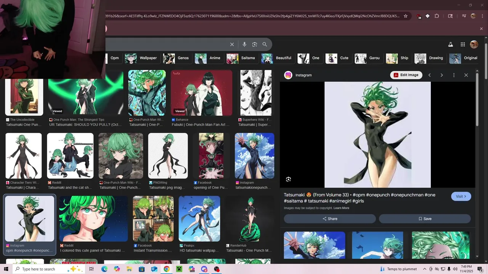Close the image preview panel

466,75
